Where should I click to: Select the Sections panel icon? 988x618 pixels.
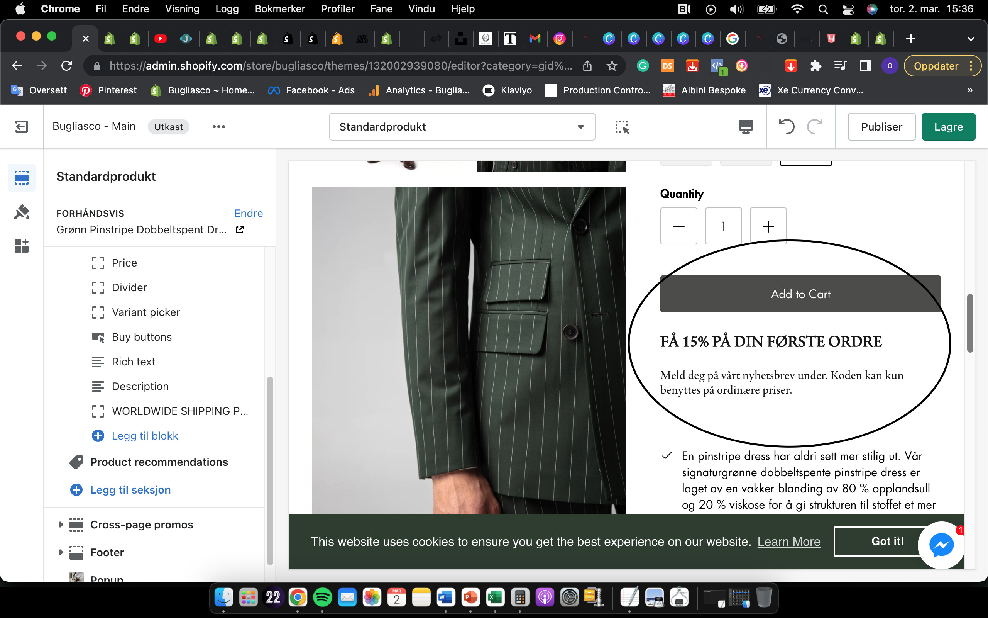21,178
